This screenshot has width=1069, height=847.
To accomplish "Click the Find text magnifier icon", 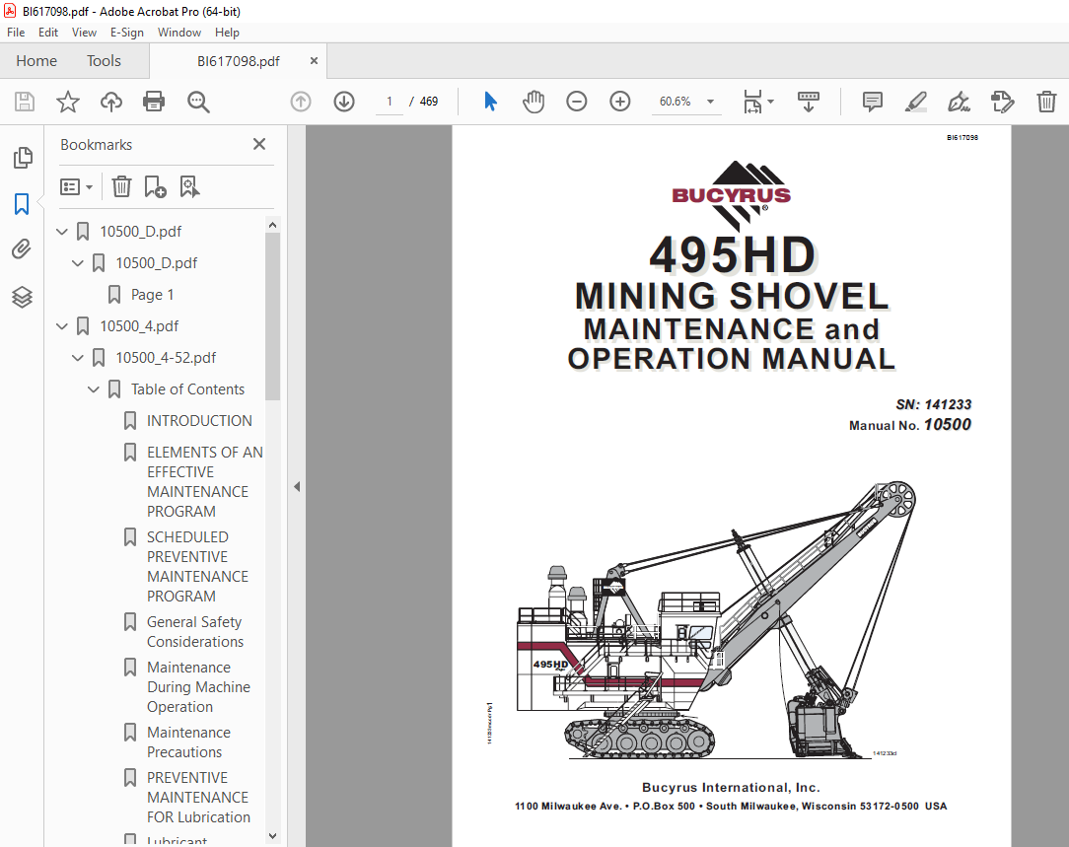I will 198,103.
